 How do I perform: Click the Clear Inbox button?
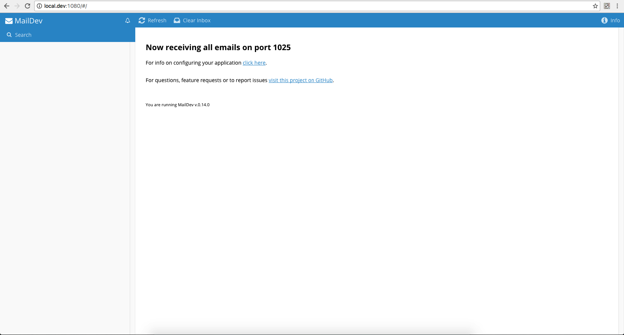[x=192, y=20]
